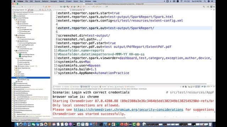
Task: Open the chromedriver security-considerations link
Action: coord(128,110)
